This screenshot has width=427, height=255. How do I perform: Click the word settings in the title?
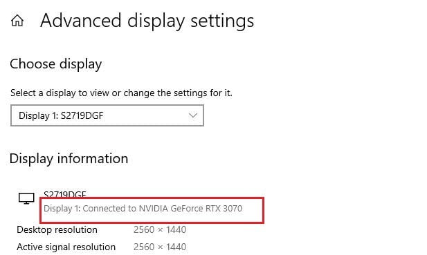[222, 21]
